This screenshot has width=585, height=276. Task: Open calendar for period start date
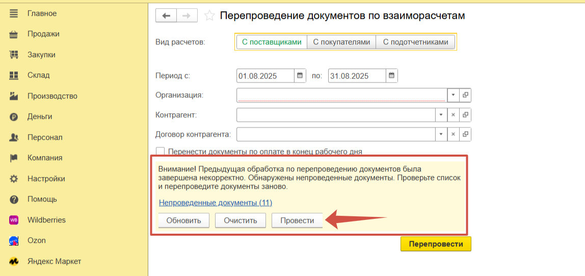click(300, 76)
